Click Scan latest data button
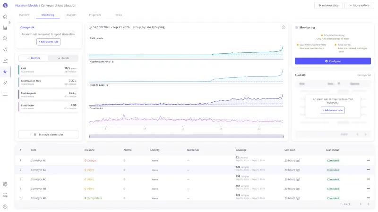This screenshot has height=212, width=378. [328, 5]
